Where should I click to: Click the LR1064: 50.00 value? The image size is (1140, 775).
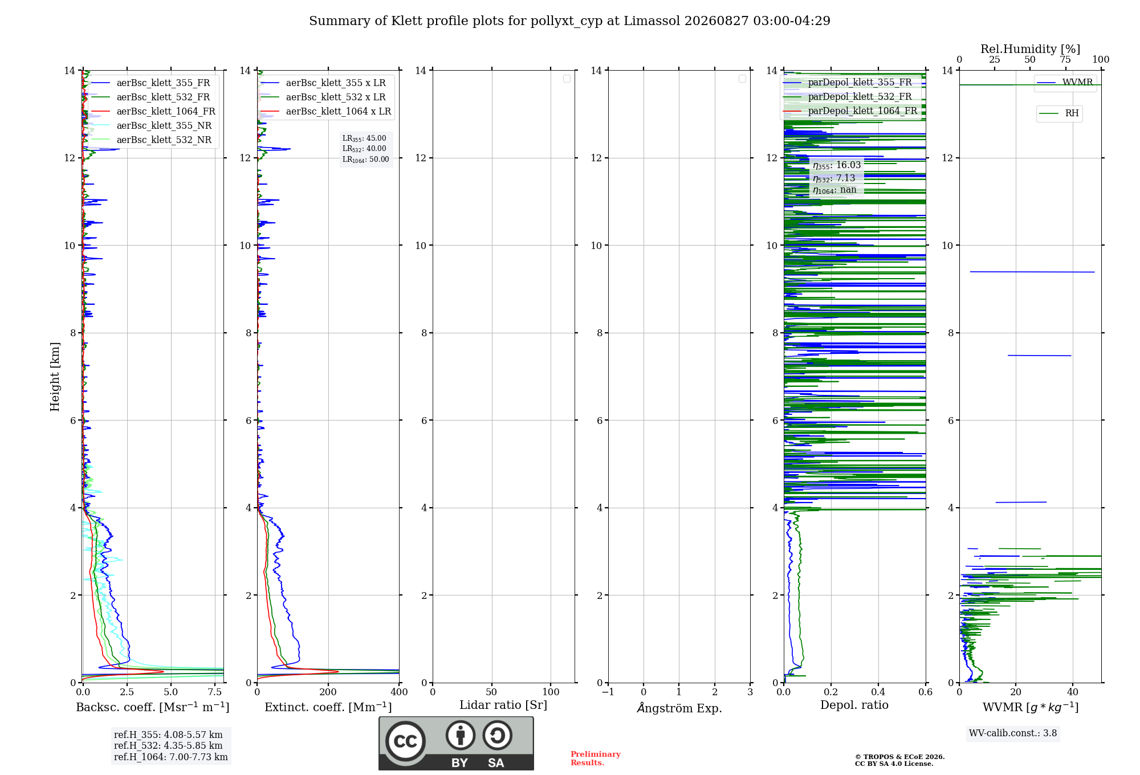click(x=366, y=160)
